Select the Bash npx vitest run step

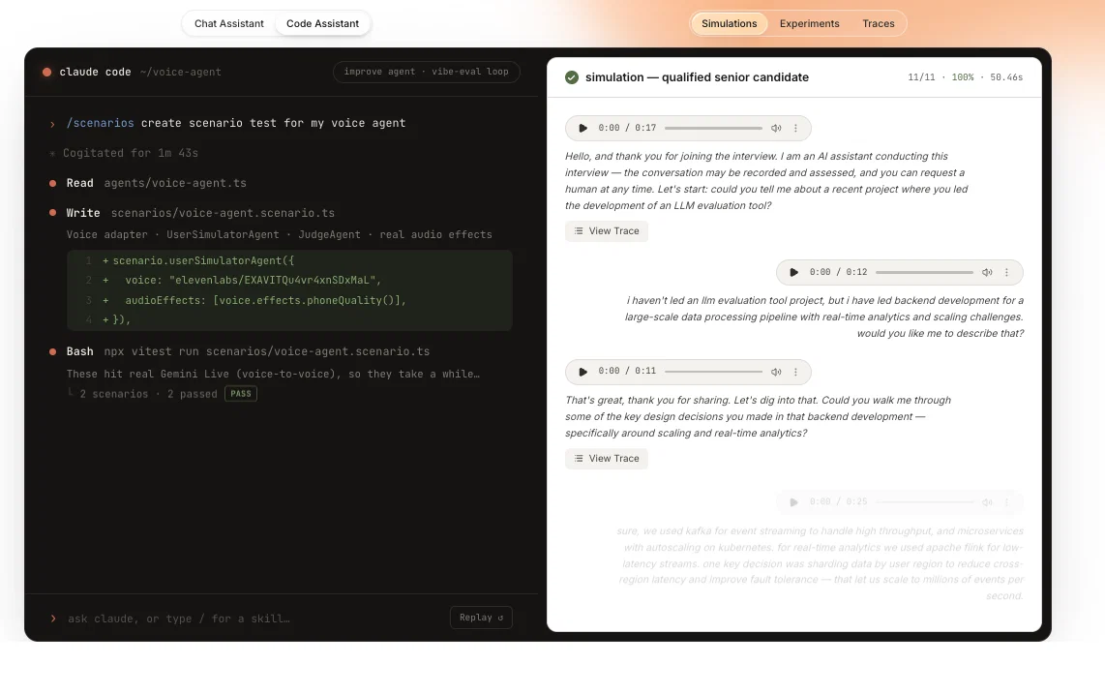click(x=248, y=351)
